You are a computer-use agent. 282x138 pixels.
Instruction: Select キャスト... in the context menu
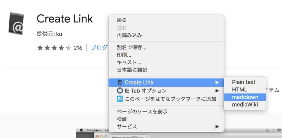[x=166, y=63]
